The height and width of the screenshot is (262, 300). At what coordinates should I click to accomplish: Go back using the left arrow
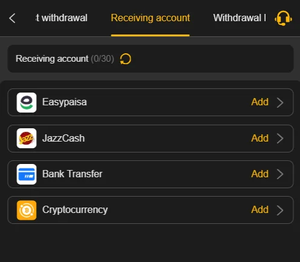12,18
